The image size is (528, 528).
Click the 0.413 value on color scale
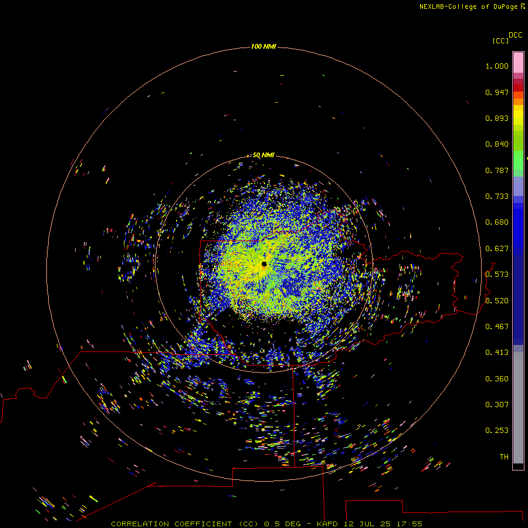497,353
